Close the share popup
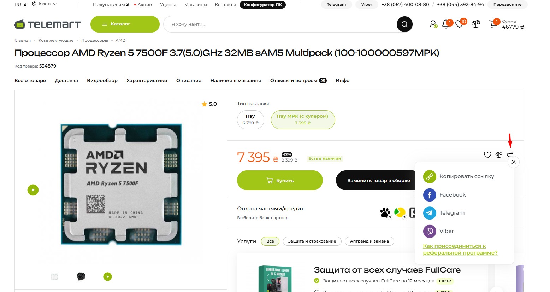Screen dimensions: 550x292 click(514, 162)
